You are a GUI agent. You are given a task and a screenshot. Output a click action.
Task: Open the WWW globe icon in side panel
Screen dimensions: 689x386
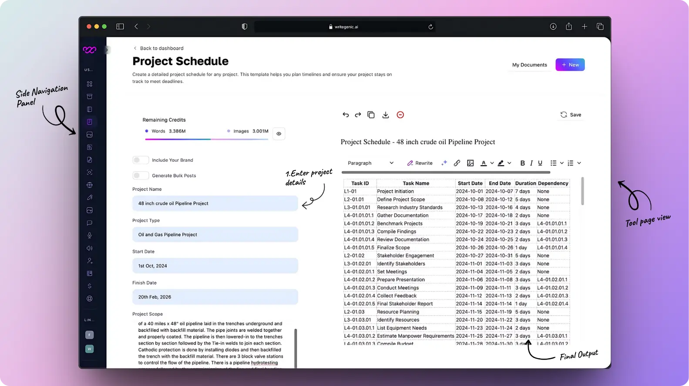[90, 185]
